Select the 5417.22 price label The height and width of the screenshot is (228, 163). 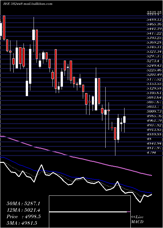[x=154, y=34]
